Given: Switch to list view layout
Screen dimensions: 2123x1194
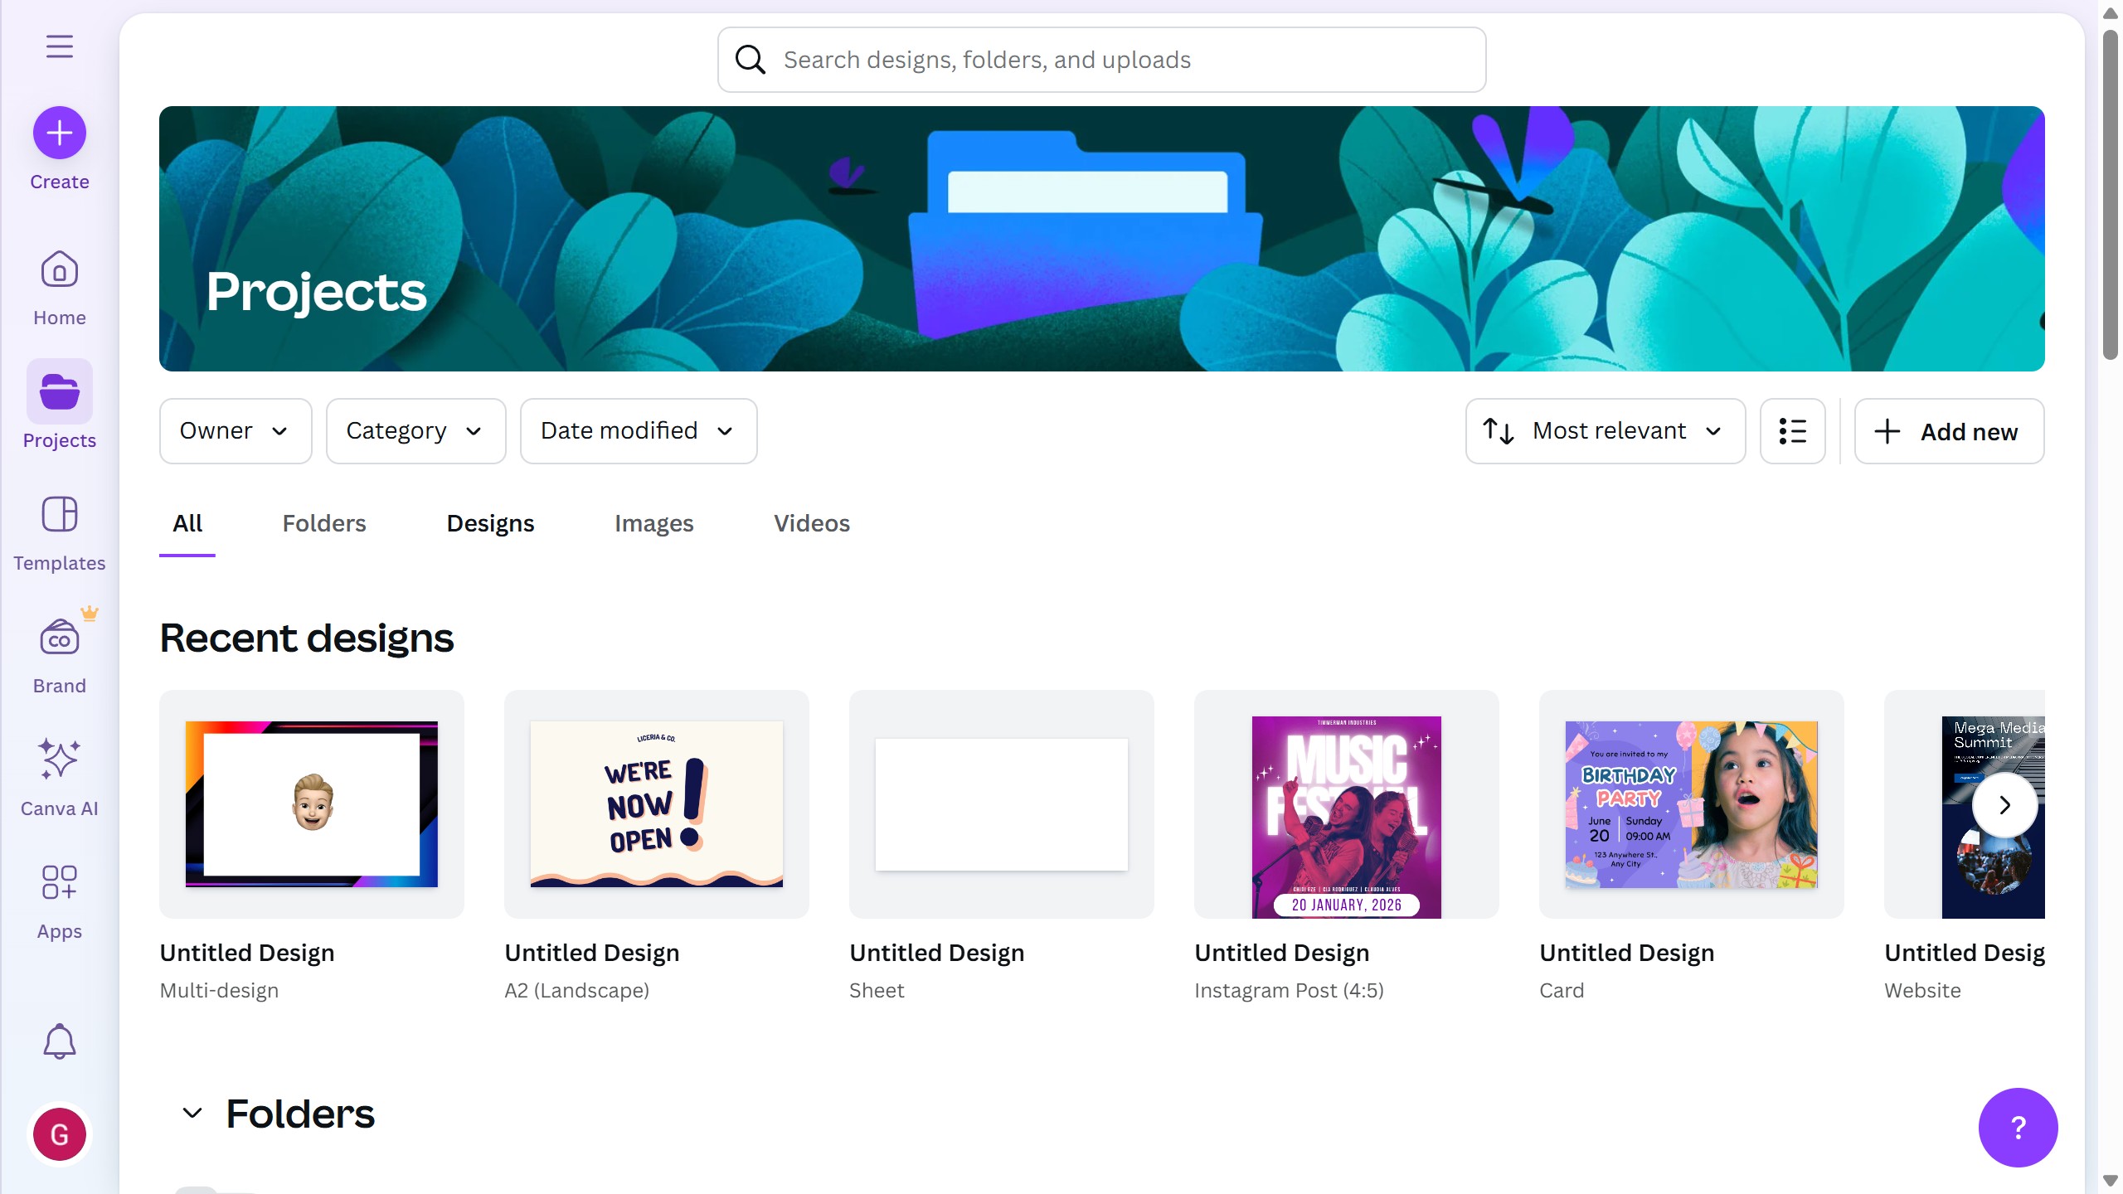Looking at the screenshot, I should [x=1792, y=431].
